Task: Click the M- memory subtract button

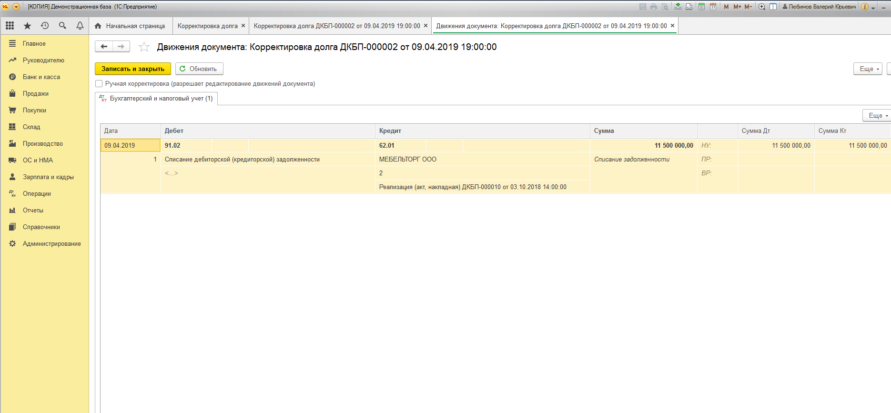Action: 748,7
